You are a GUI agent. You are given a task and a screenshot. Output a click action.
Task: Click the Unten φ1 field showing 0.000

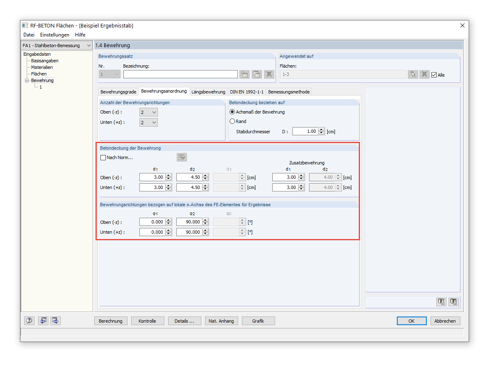click(152, 232)
